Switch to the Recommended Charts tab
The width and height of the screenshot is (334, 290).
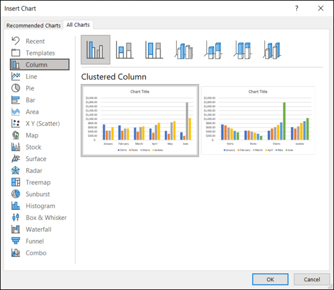(x=34, y=26)
